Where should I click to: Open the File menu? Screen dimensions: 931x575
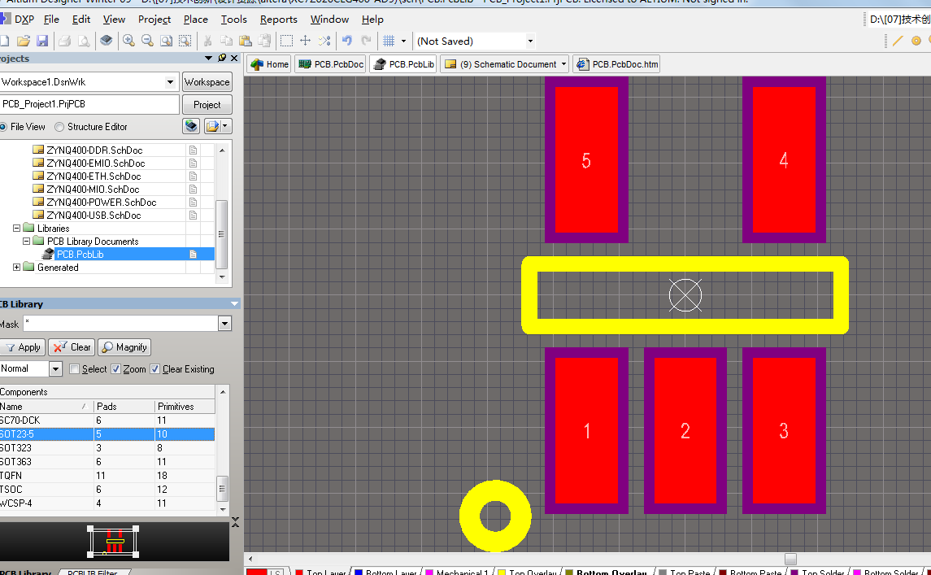coord(52,19)
